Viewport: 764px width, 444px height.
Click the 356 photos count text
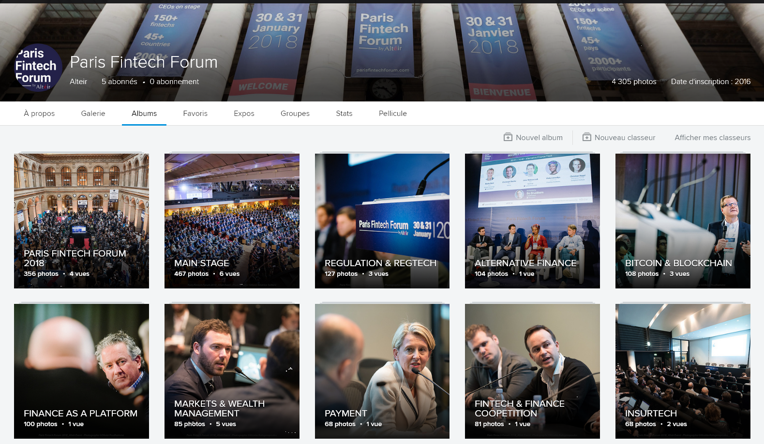[41, 274]
